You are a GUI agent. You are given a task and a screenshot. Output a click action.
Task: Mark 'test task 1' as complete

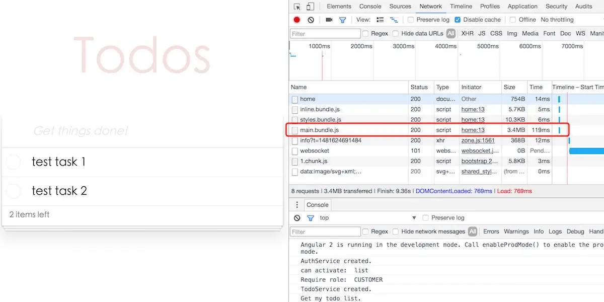(13, 162)
